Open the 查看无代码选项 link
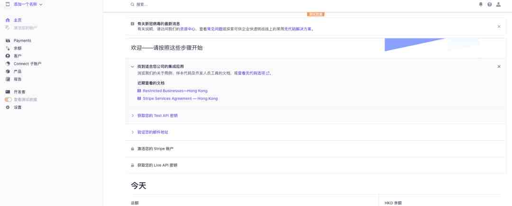Viewport: 512px width, 206px height. click(254, 73)
